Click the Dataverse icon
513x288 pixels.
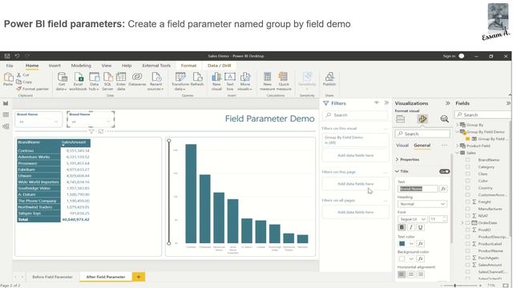(x=137, y=77)
